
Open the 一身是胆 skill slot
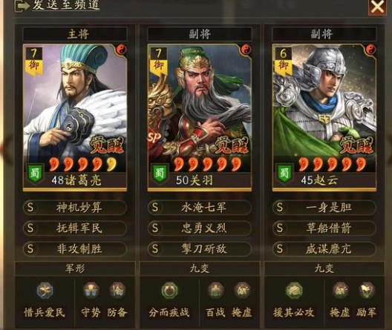point(324,208)
